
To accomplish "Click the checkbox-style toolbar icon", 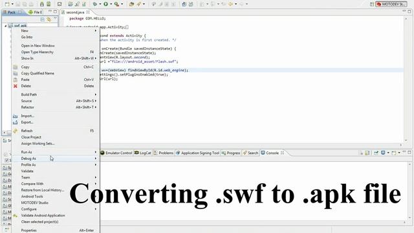I will point(60,4).
